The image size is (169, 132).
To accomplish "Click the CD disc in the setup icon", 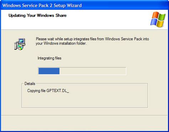I will coord(20,47).
